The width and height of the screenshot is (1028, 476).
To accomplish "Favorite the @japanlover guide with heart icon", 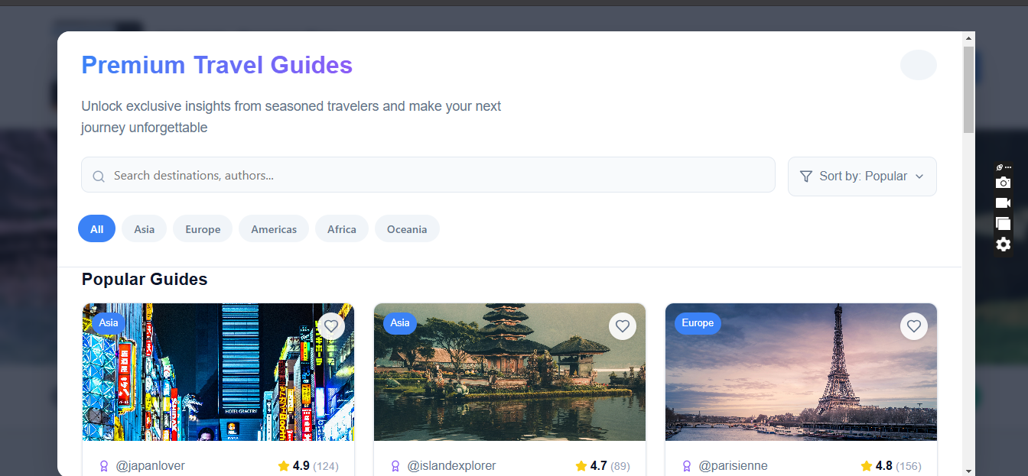I will point(331,326).
